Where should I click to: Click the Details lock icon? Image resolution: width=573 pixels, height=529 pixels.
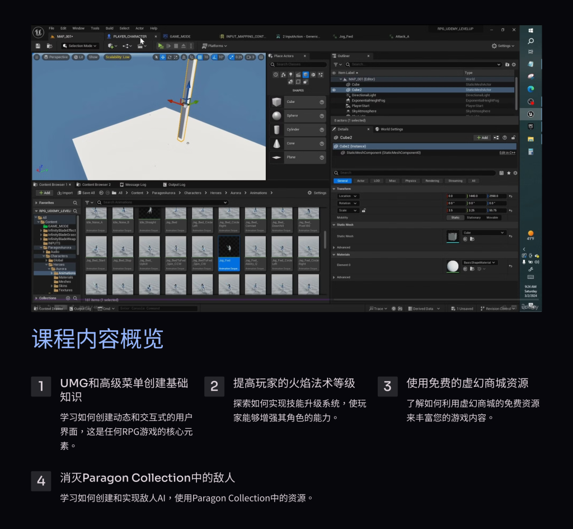coord(514,138)
